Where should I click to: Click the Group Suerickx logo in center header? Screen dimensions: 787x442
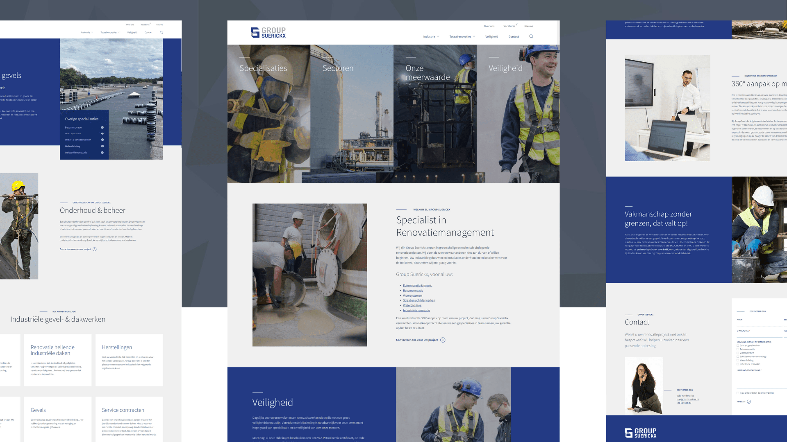(x=268, y=33)
